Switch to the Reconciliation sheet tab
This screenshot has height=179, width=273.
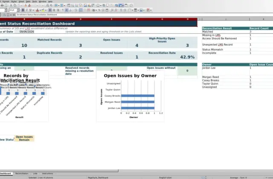(22, 173)
